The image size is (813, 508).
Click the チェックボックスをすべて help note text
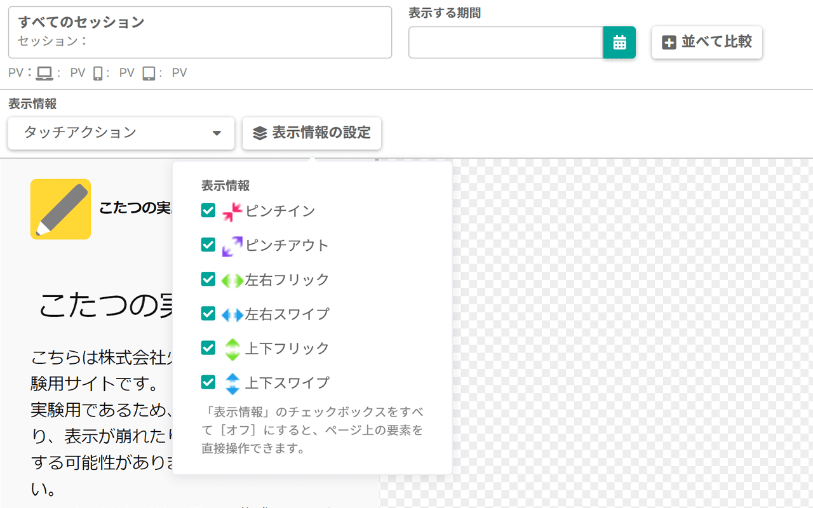[x=312, y=431]
